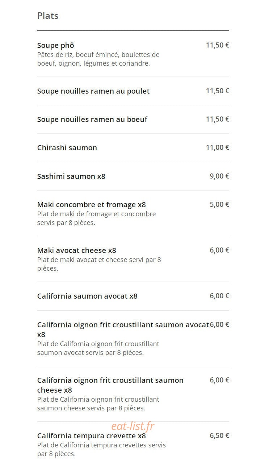Click California tempura crevette x8
This screenshot has width=269, height=467.
(x=91, y=436)
